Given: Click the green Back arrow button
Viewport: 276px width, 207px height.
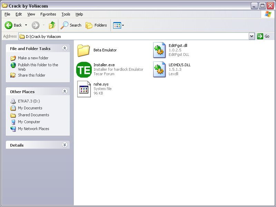Looking at the screenshot, I should pos(9,25).
